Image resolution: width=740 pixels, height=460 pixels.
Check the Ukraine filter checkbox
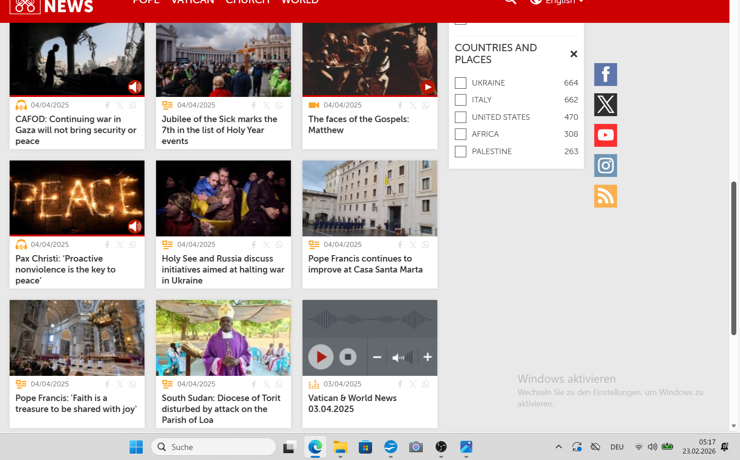tap(460, 83)
